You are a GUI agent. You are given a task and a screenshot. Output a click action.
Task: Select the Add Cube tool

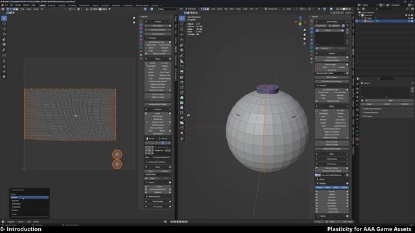[x=182, y=67]
